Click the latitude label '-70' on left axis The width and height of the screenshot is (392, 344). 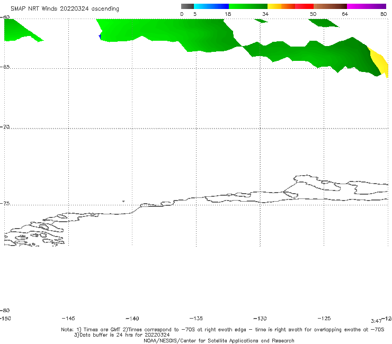click(5, 126)
